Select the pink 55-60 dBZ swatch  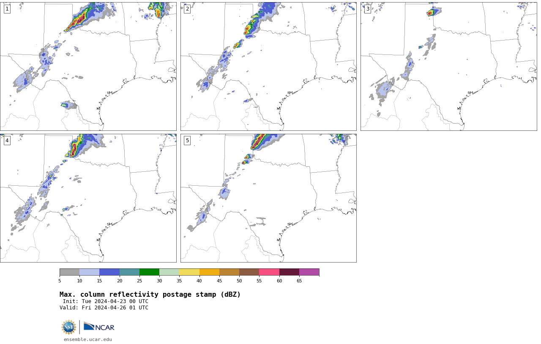coord(269,272)
